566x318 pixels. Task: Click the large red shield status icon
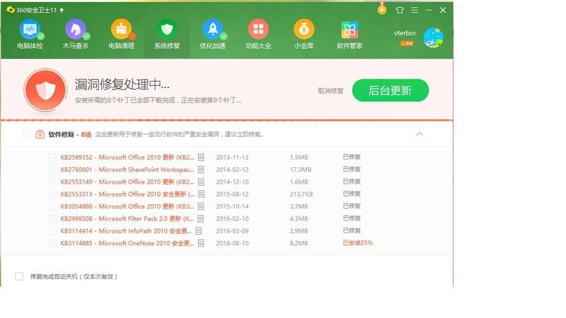45,90
